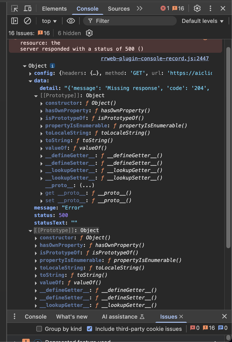Select the Console tab at top
The image size is (232, 342).
click(x=87, y=9)
